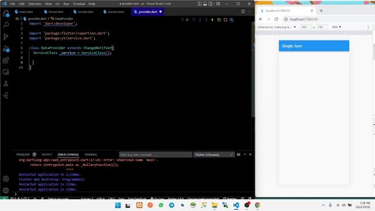
Task: Stop the debug session
Action: pyautogui.click(x=225, y=20)
